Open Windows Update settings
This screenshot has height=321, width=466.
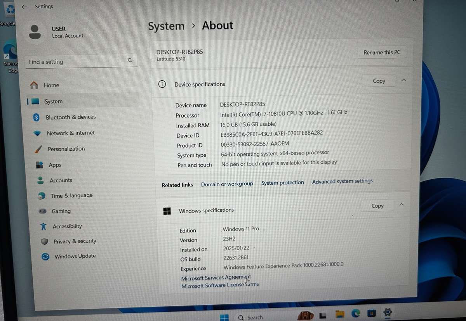[x=75, y=256]
